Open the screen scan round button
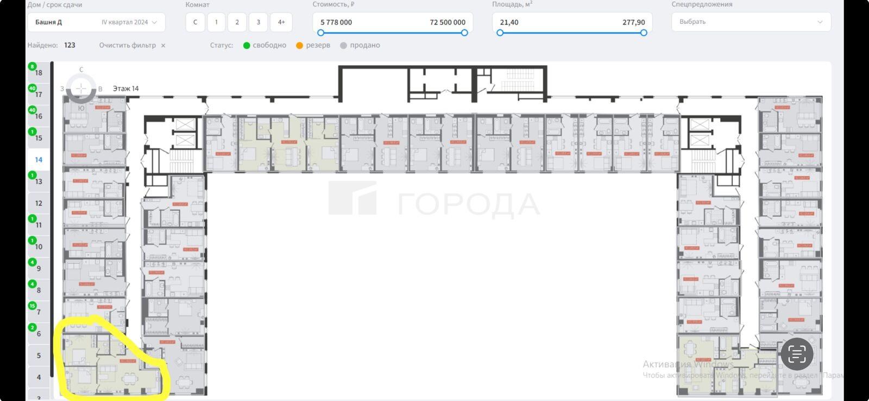 [x=797, y=354]
